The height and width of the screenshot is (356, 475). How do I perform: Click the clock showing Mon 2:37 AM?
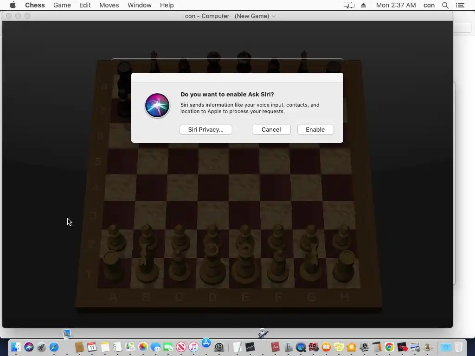click(396, 5)
